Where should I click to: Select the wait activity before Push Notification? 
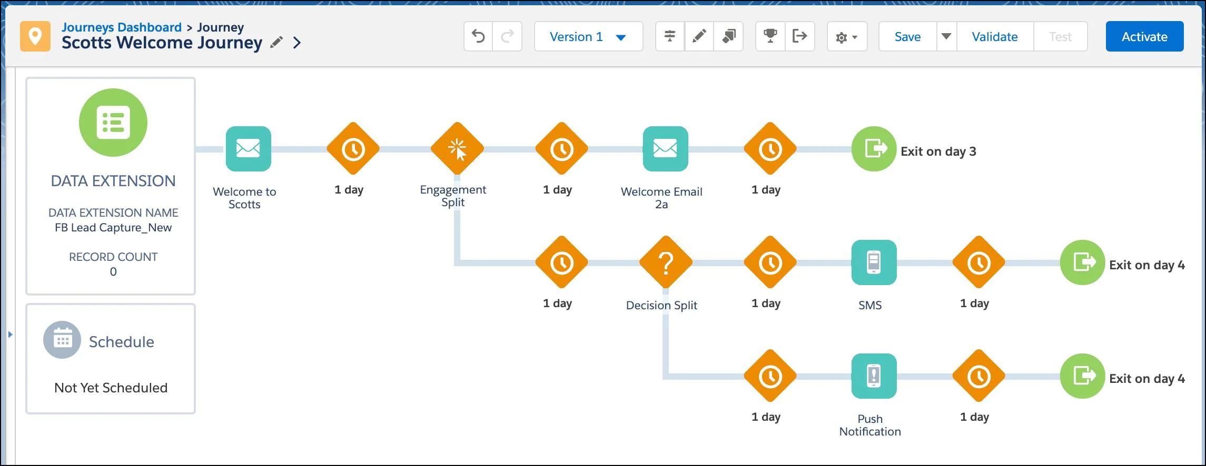[x=770, y=376]
